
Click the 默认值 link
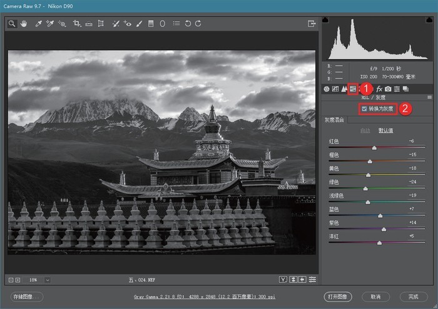(x=385, y=130)
